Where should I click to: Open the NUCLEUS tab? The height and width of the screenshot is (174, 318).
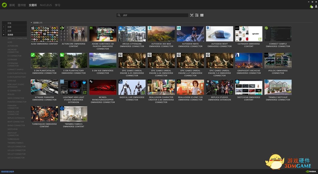[46, 5]
